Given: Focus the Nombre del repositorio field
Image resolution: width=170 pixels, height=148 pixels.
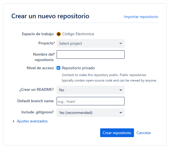Looking at the screenshot, I should (x=91, y=55).
